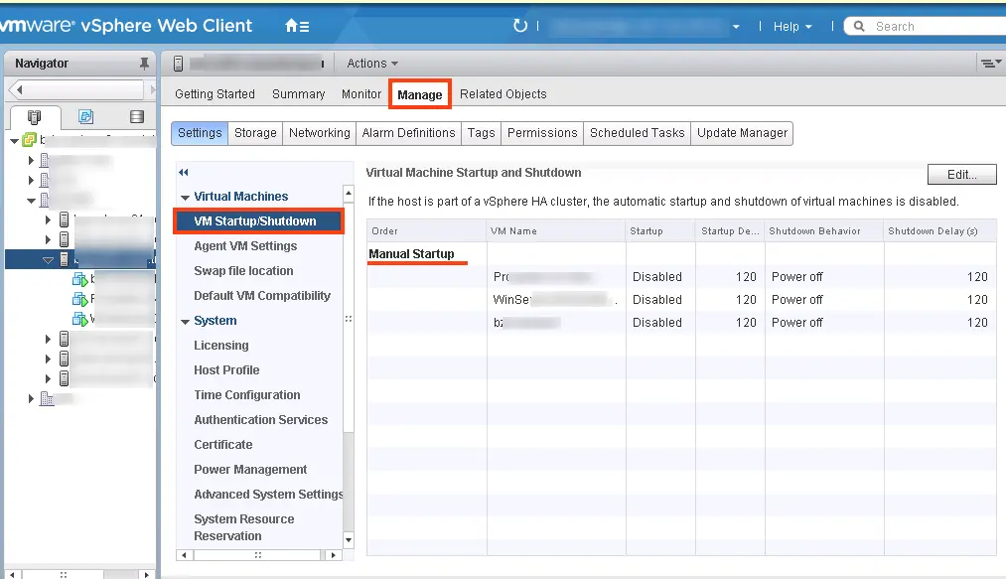Viewport: 1006px width, 579px height.
Task: Select second VM icon under selected host
Action: coord(79,299)
